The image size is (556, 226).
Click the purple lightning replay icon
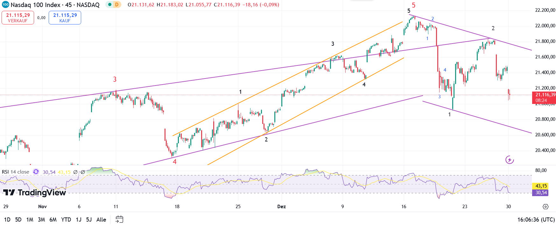(x=510, y=160)
